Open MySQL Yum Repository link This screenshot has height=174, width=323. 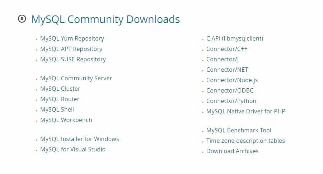(x=72, y=38)
